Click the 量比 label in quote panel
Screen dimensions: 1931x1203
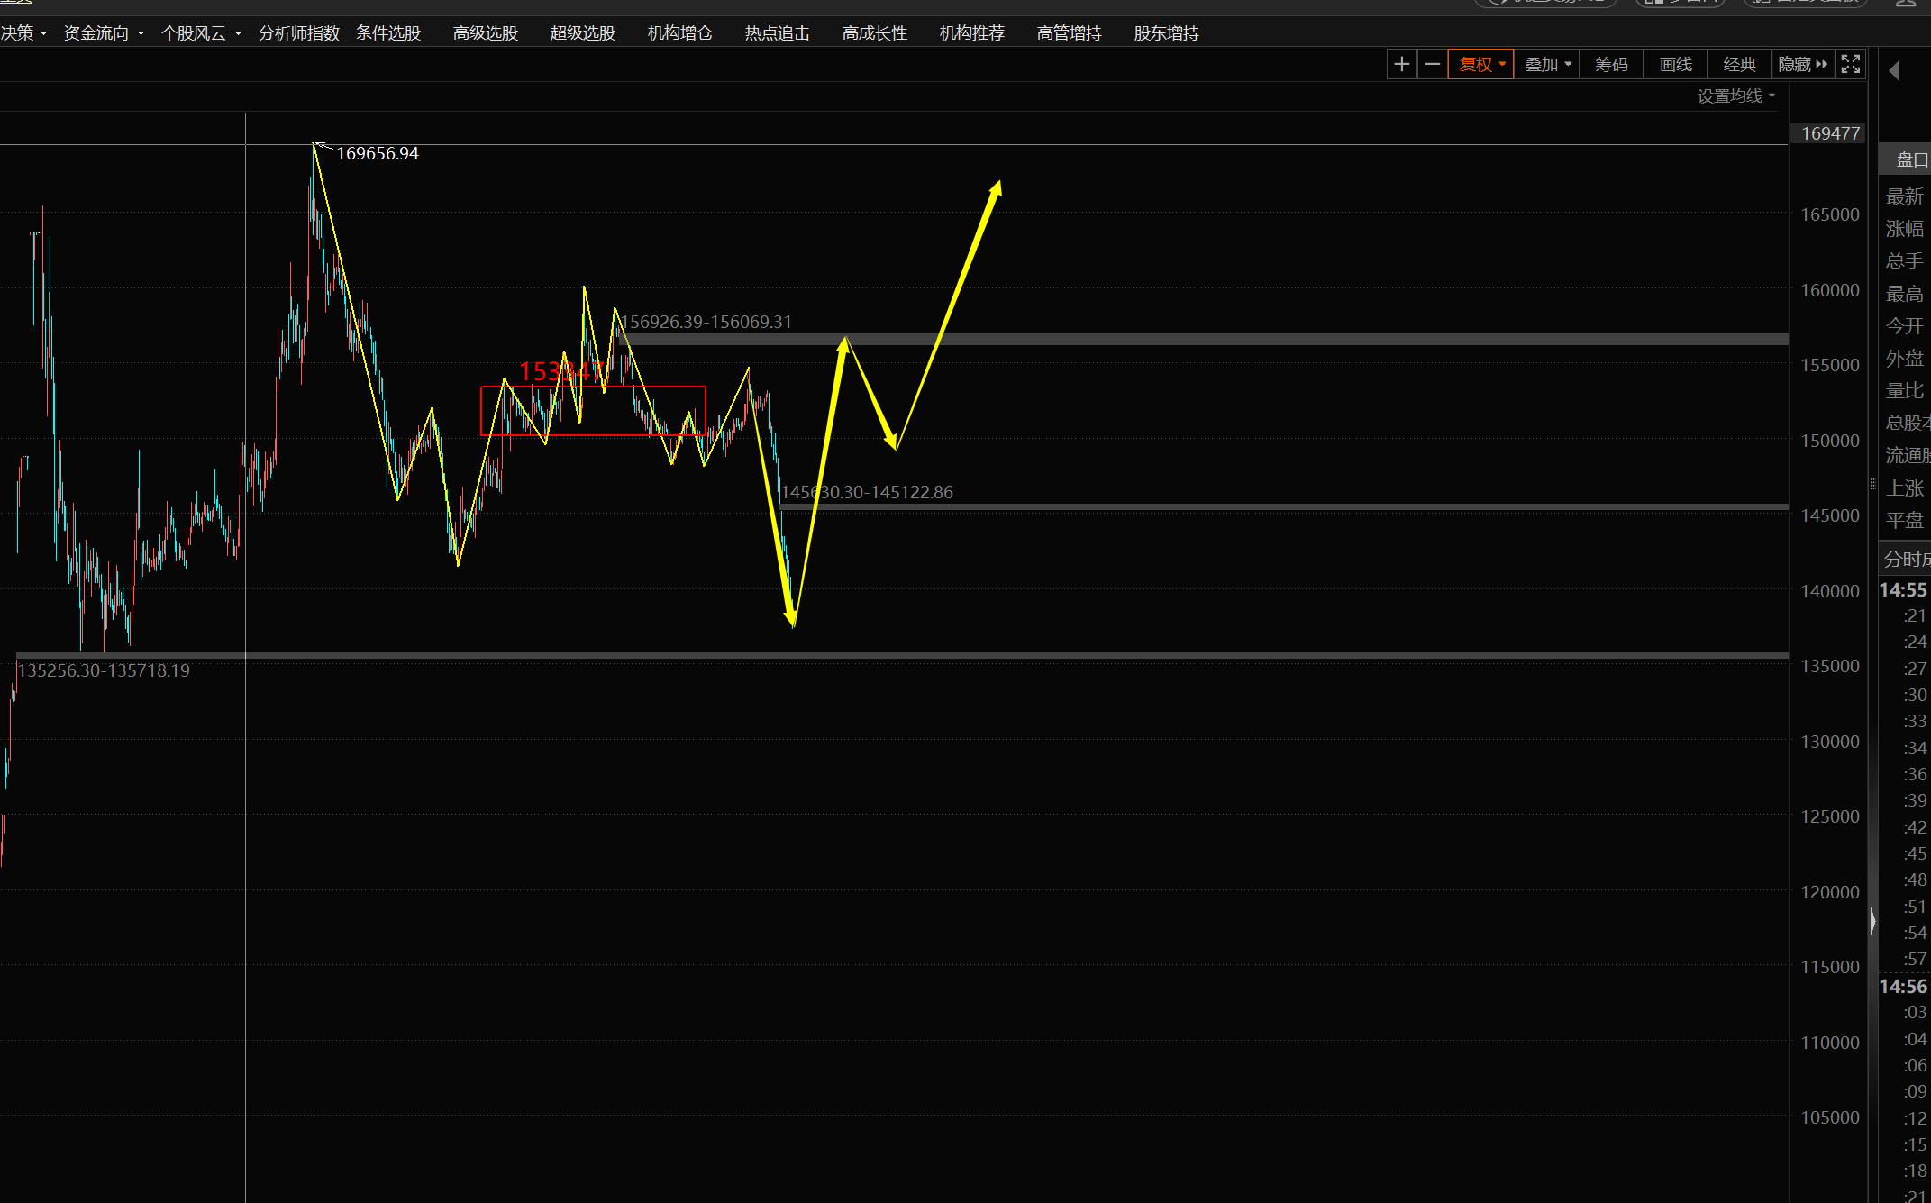pos(1905,391)
